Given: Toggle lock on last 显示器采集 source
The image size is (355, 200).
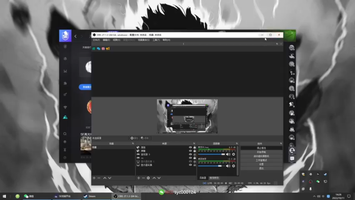Looking at the screenshot, I should point(194,165).
